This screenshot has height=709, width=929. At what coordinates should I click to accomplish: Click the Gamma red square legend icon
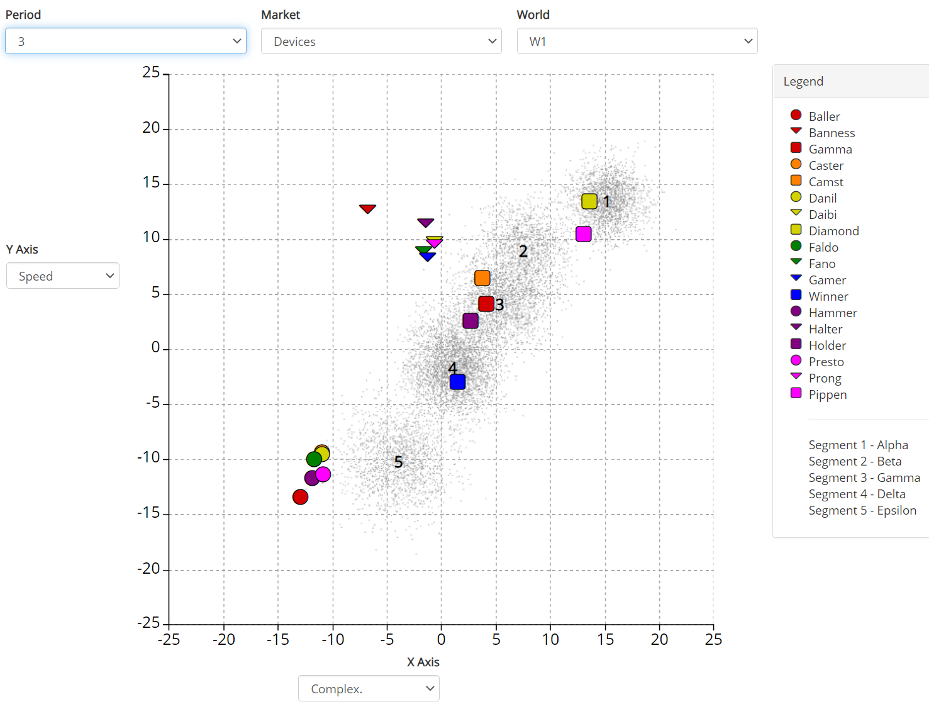pyautogui.click(x=796, y=147)
